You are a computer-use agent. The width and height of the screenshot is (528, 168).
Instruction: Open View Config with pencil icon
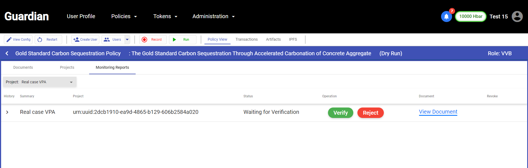(18, 40)
